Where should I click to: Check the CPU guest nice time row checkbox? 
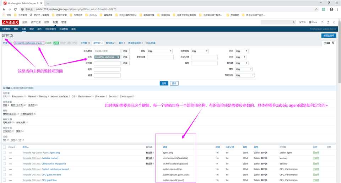pyautogui.click(x=4, y=174)
